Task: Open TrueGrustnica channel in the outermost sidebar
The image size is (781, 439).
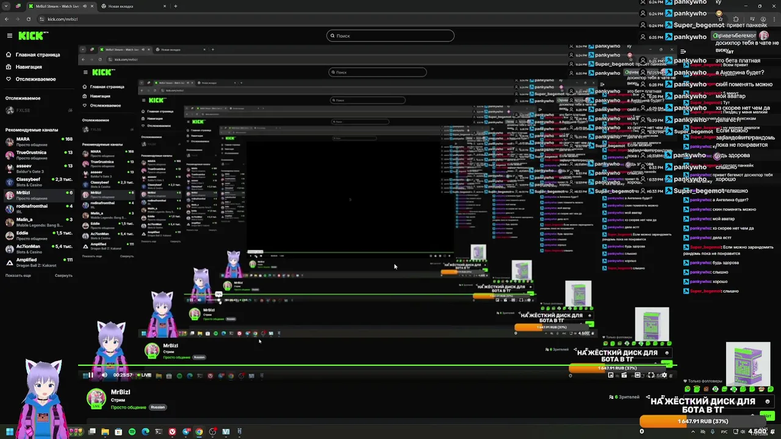Action: [38, 155]
